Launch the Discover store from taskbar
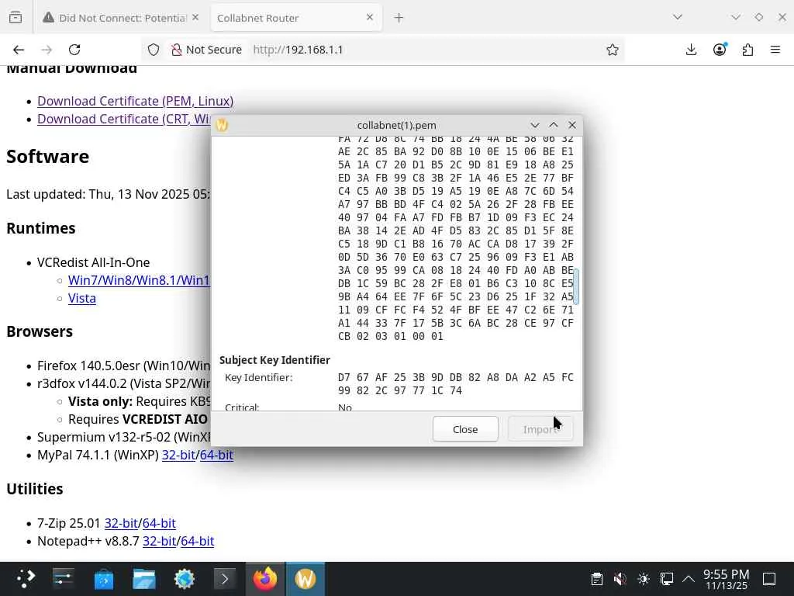This screenshot has width=794, height=596. coord(104,579)
